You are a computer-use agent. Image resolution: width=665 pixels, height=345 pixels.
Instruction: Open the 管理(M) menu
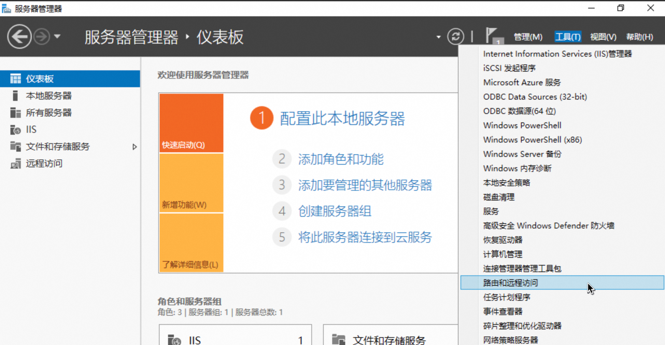click(528, 37)
